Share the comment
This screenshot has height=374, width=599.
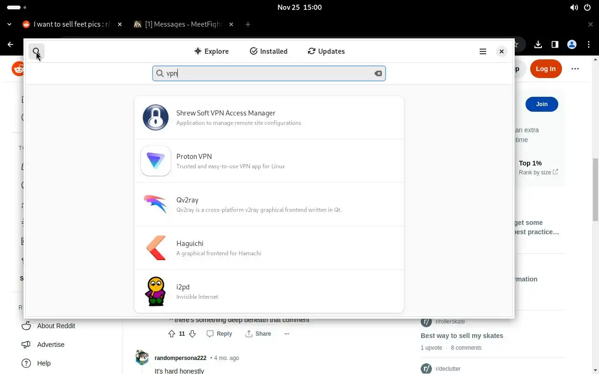[258, 334]
